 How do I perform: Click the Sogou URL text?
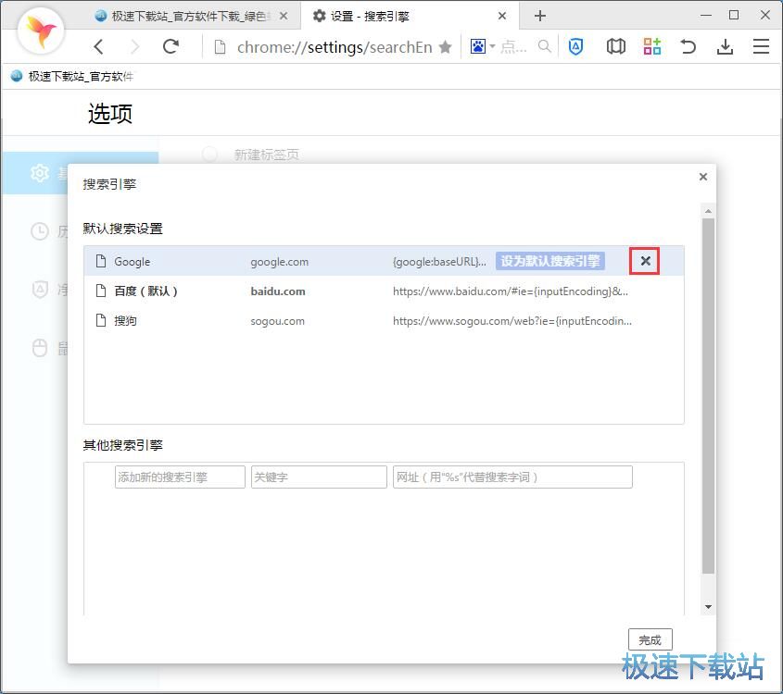coord(512,321)
